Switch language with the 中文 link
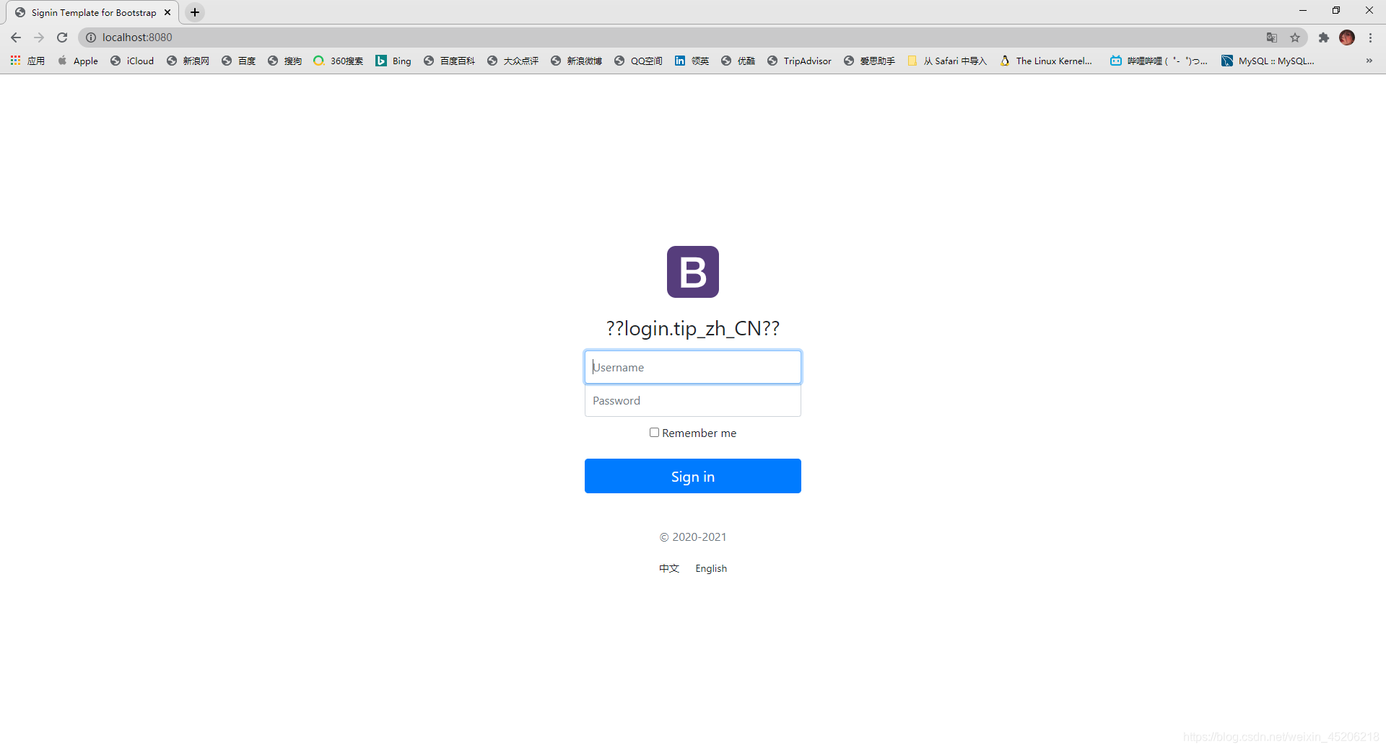Screen dimensions: 1386x750 [x=669, y=568]
